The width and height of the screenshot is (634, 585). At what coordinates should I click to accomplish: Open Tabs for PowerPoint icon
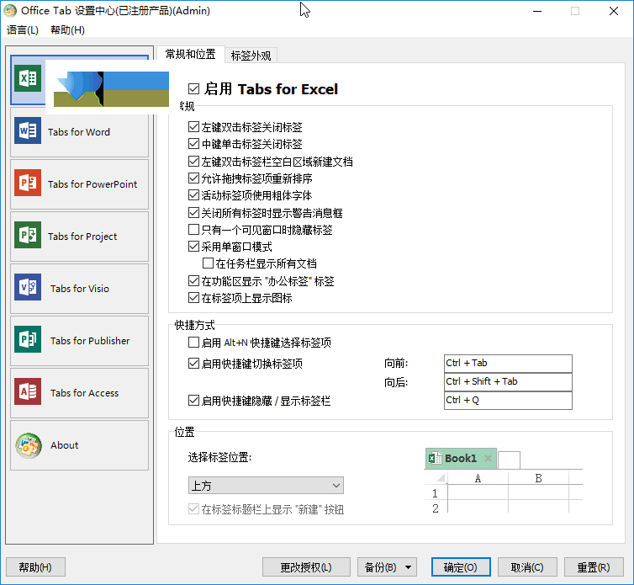(28, 183)
